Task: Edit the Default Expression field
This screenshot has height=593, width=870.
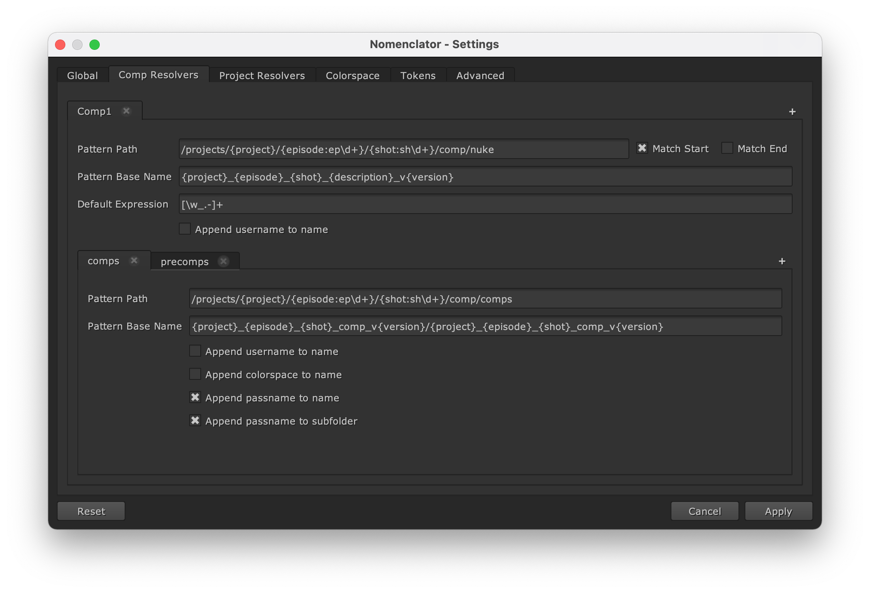Action: pyautogui.click(x=485, y=204)
